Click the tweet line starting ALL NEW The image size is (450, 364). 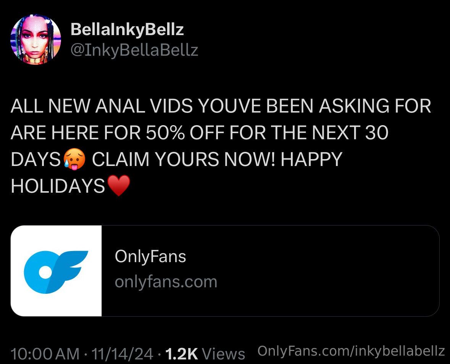tap(221, 106)
